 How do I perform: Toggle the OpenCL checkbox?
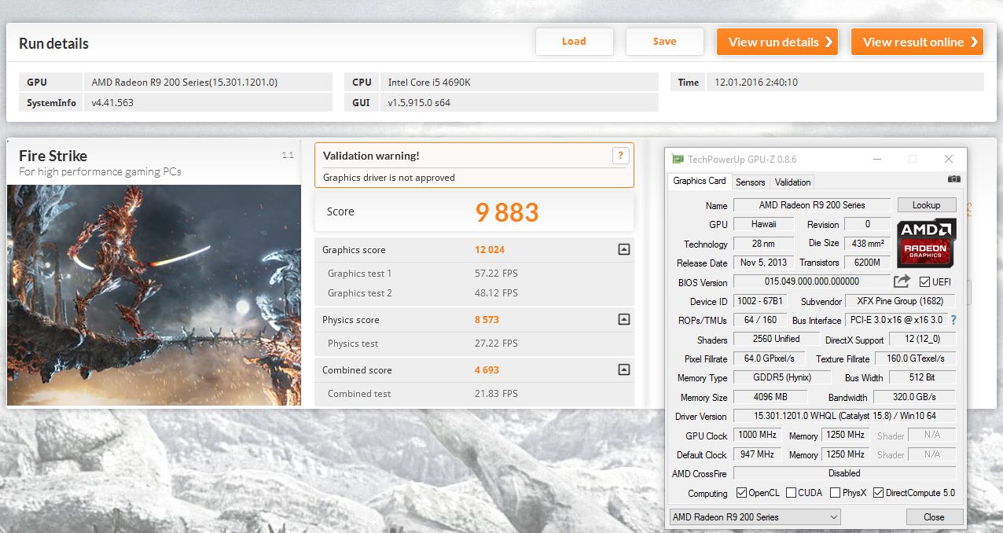pos(741,493)
